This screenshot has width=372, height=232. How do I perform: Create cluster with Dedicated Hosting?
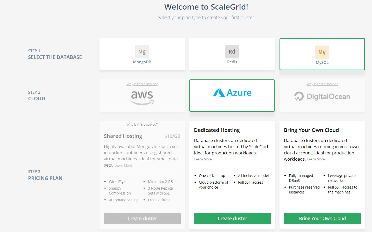click(x=232, y=219)
